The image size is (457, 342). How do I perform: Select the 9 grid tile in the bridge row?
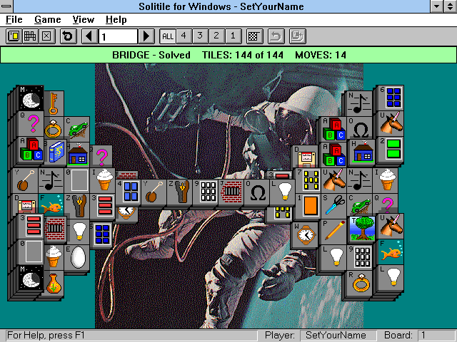(206, 192)
